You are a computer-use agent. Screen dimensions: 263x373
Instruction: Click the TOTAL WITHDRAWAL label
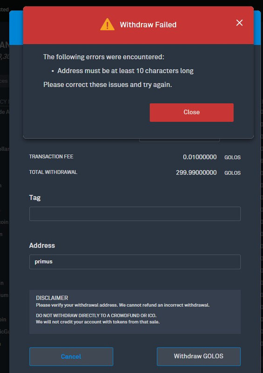(x=53, y=172)
